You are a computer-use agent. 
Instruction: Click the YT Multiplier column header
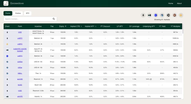click(x=175, y=26)
